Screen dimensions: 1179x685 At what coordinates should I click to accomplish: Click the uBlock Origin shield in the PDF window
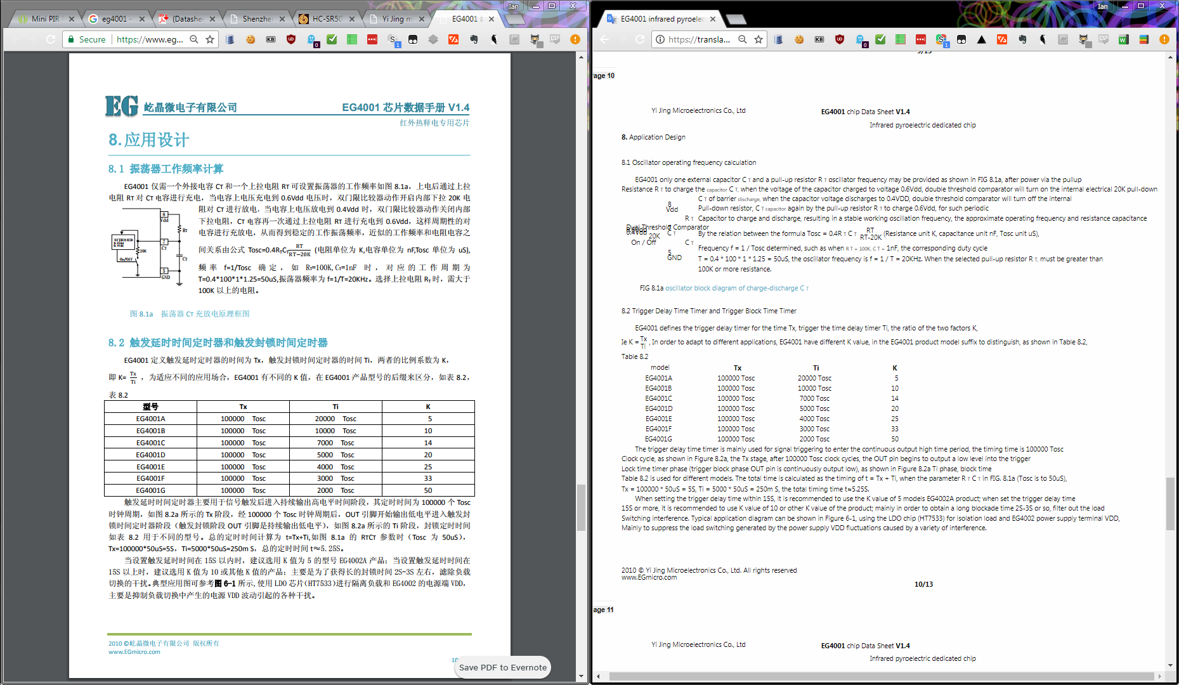coord(291,39)
